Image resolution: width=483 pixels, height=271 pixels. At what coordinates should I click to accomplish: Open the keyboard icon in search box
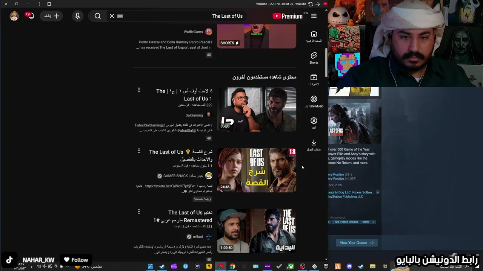click(120, 16)
